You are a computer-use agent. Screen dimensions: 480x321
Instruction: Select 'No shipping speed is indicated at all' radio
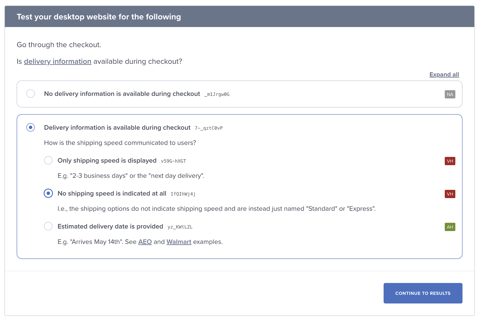coord(48,193)
